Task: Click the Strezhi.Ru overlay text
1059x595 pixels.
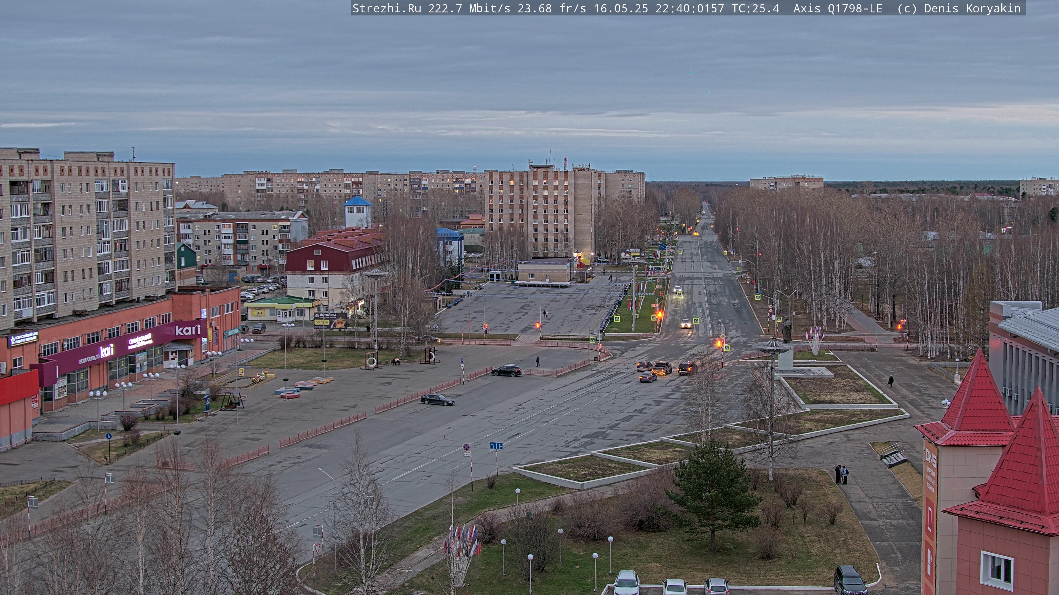Action: coord(386,8)
